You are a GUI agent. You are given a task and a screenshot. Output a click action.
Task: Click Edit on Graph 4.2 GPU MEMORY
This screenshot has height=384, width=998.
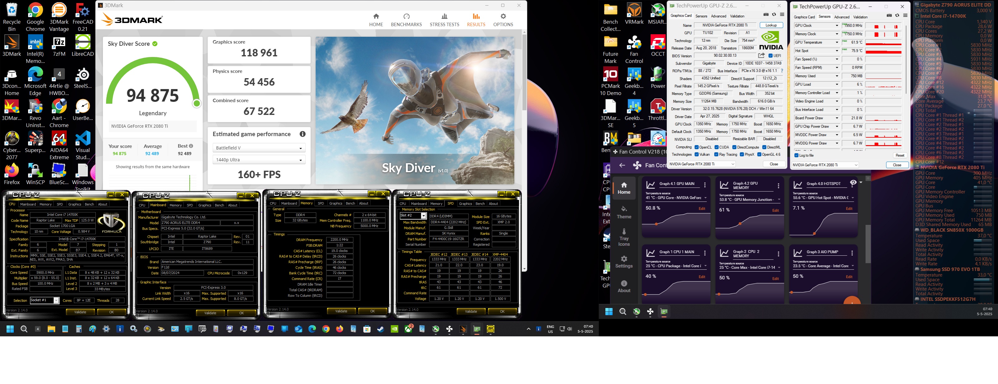click(775, 210)
